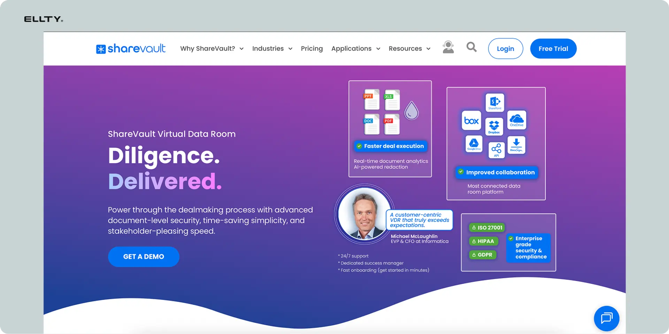Screen dimensions: 669x334
Task: Expand the Industries dropdown
Action: (x=272, y=48)
